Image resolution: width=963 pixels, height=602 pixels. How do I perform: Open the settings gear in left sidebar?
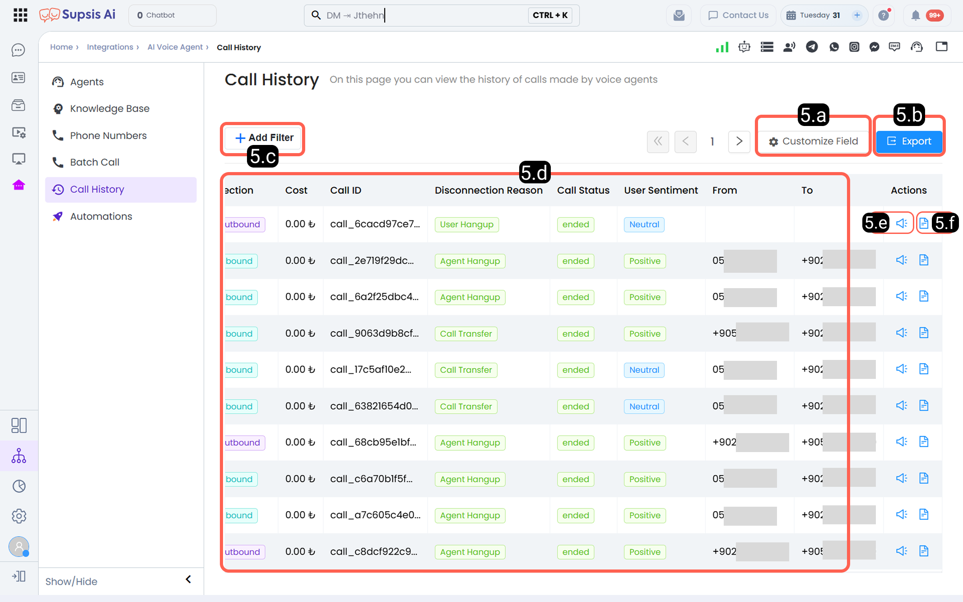[x=19, y=516]
